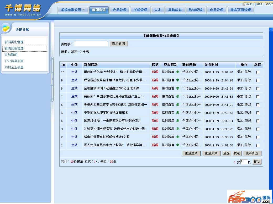The width and height of the screenshot is (273, 204).
Task: Expand the 系统参数设置 dropdown menu
Action: [73, 10]
